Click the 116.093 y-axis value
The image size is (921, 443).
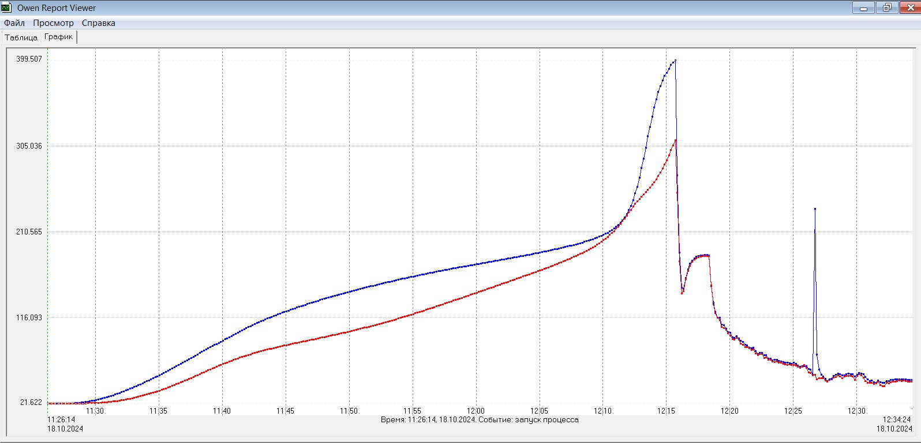[29, 317]
